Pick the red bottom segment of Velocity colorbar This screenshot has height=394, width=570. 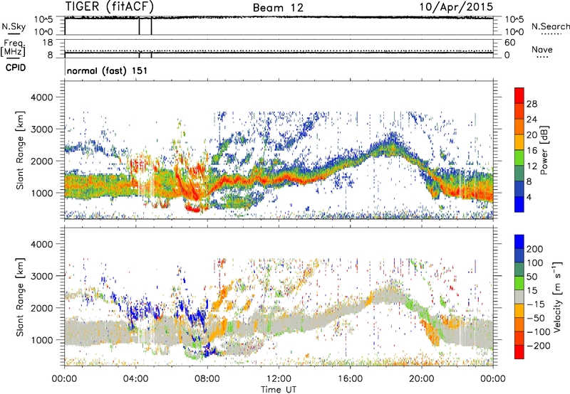tap(519, 352)
